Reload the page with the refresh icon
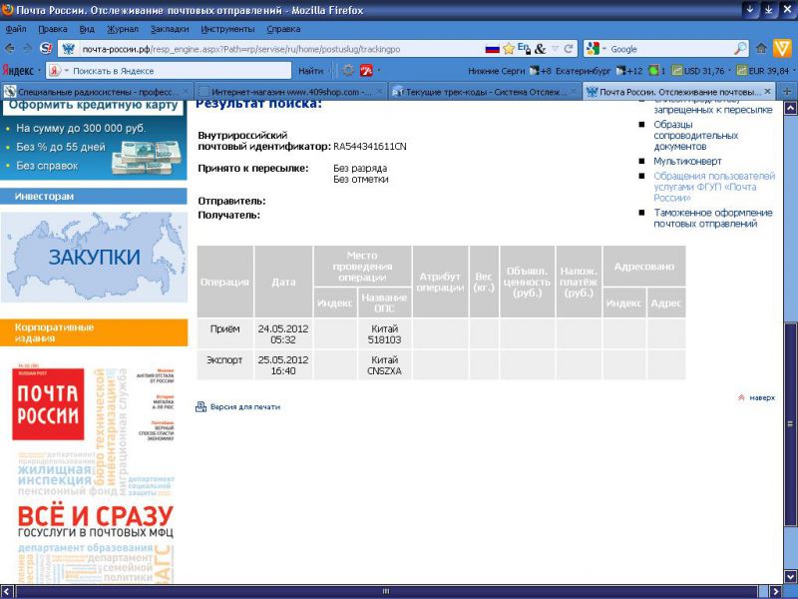This screenshot has width=798, height=599. pyautogui.click(x=569, y=48)
